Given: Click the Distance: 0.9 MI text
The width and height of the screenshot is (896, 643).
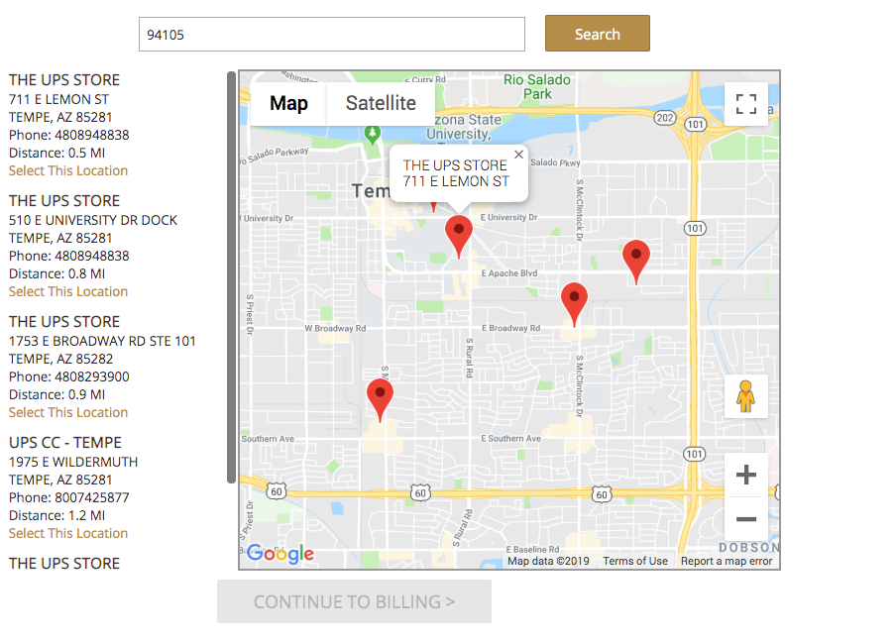Looking at the screenshot, I should (57, 395).
